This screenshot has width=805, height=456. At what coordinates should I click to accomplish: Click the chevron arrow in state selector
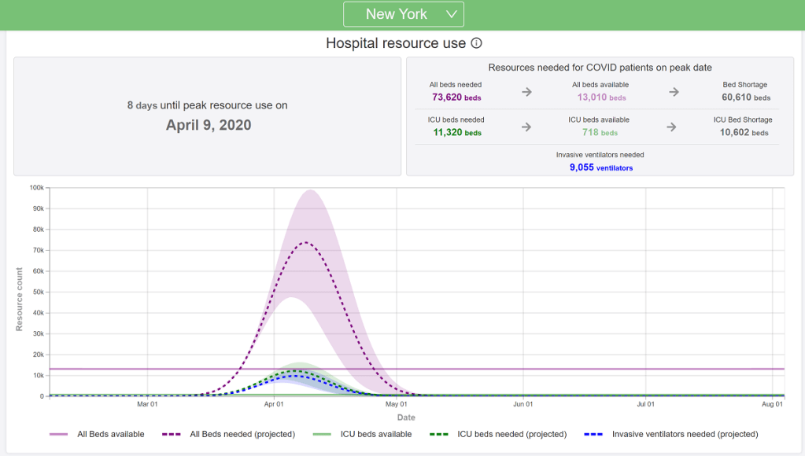click(451, 14)
